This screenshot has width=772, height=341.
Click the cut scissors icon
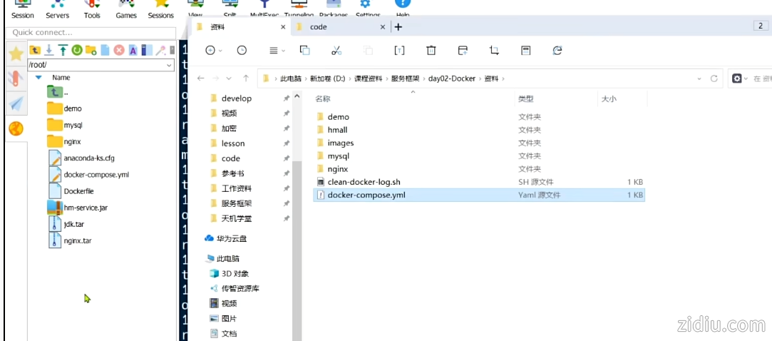(x=336, y=50)
